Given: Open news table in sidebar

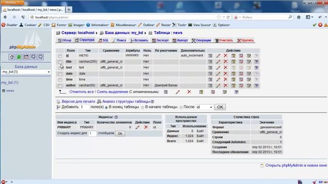Looking at the screenshot, I should click(x=10, y=91).
